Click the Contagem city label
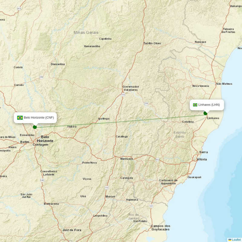The image size is (242, 242). tap(41, 145)
